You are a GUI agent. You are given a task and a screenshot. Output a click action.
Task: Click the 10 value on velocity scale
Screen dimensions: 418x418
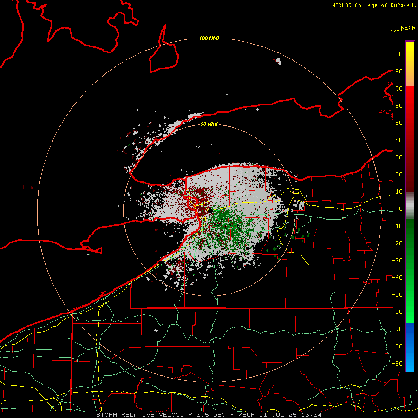coord(399,192)
